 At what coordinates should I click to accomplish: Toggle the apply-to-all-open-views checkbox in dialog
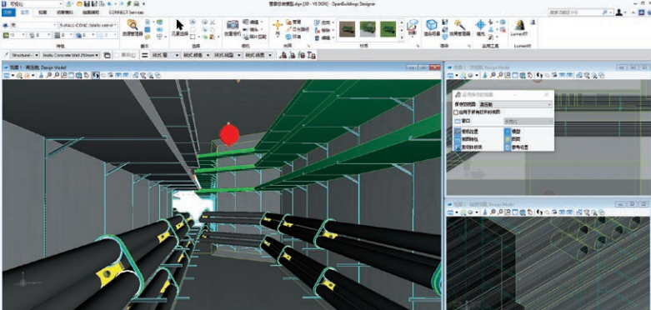tap(456, 112)
